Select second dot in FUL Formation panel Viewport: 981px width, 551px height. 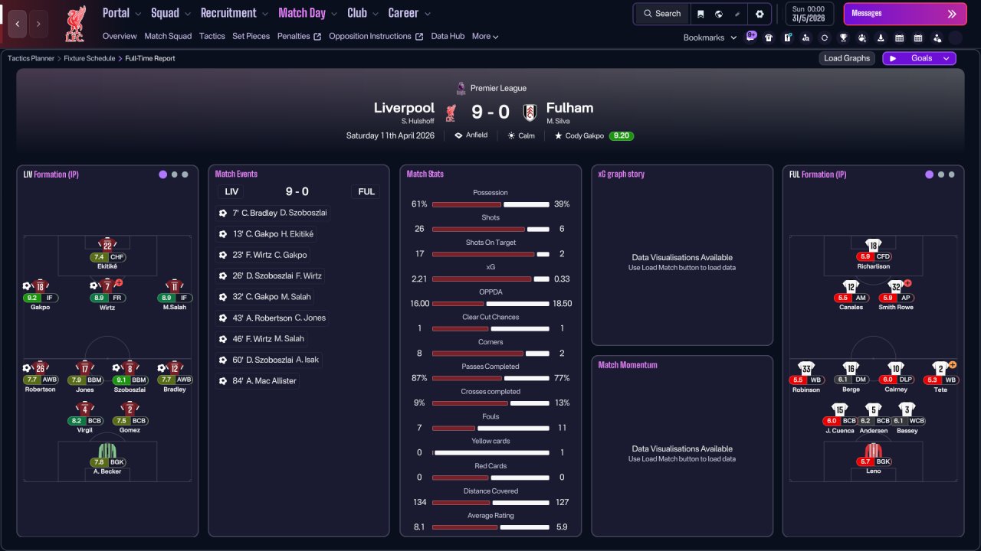(x=940, y=174)
